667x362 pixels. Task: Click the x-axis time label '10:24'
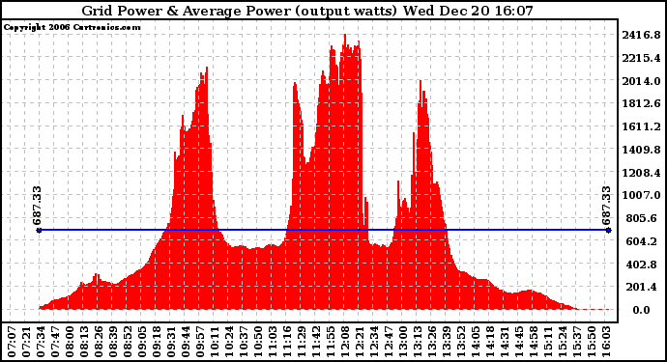[x=229, y=342]
